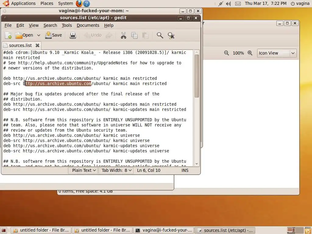Open the vagina user session menu
This screenshot has height=234, width=312.
click(x=300, y=3)
